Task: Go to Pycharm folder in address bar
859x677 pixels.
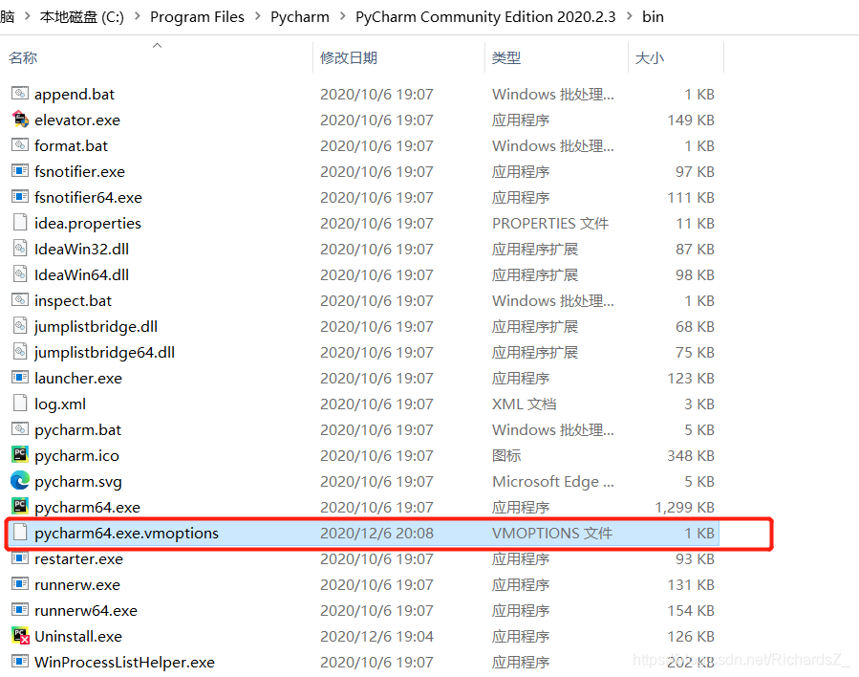Action: pos(300,17)
